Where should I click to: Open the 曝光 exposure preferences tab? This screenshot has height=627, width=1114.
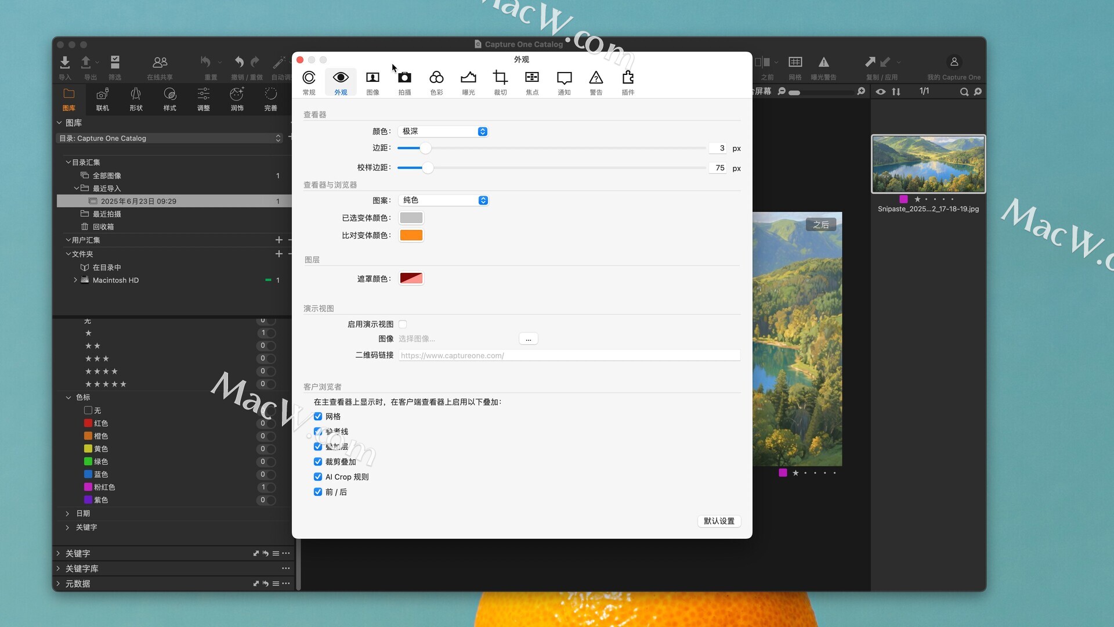(468, 82)
